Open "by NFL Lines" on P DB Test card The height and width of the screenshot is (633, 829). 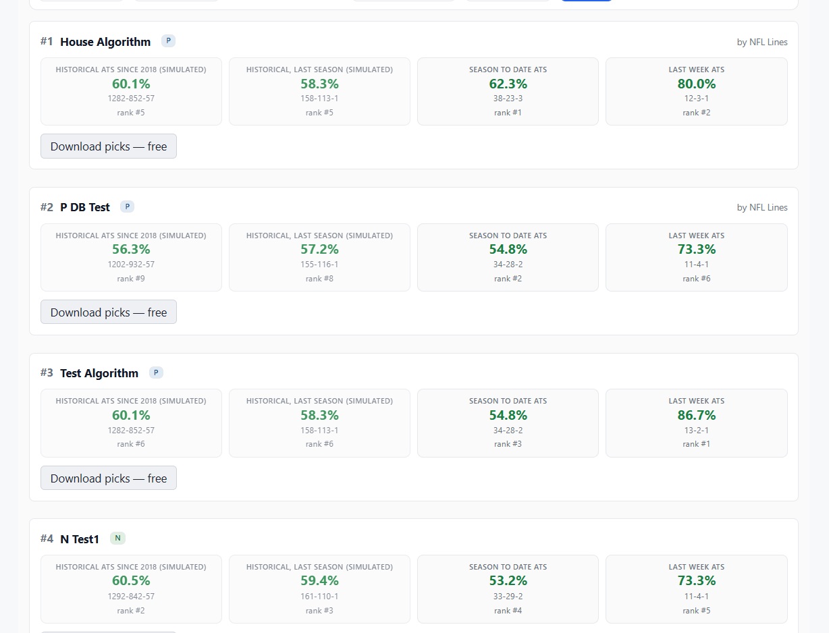click(x=762, y=208)
